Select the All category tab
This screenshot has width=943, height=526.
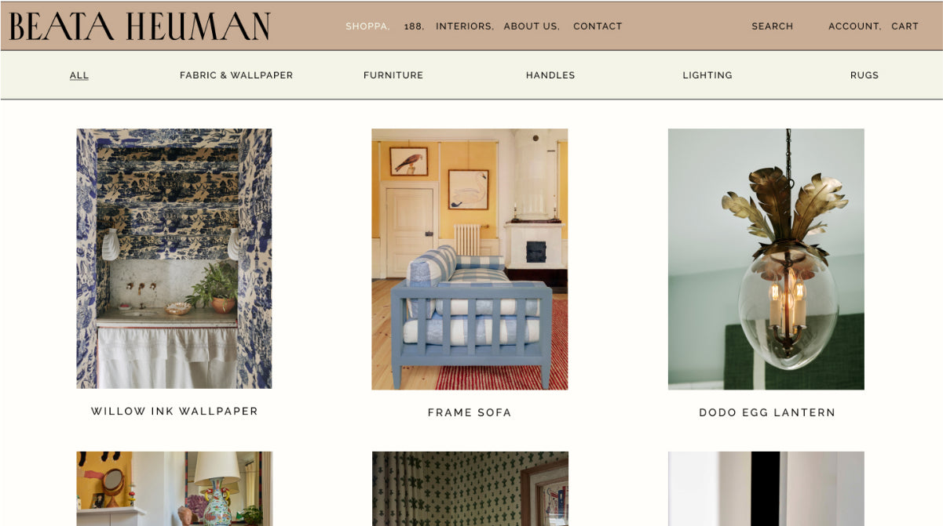tap(79, 75)
